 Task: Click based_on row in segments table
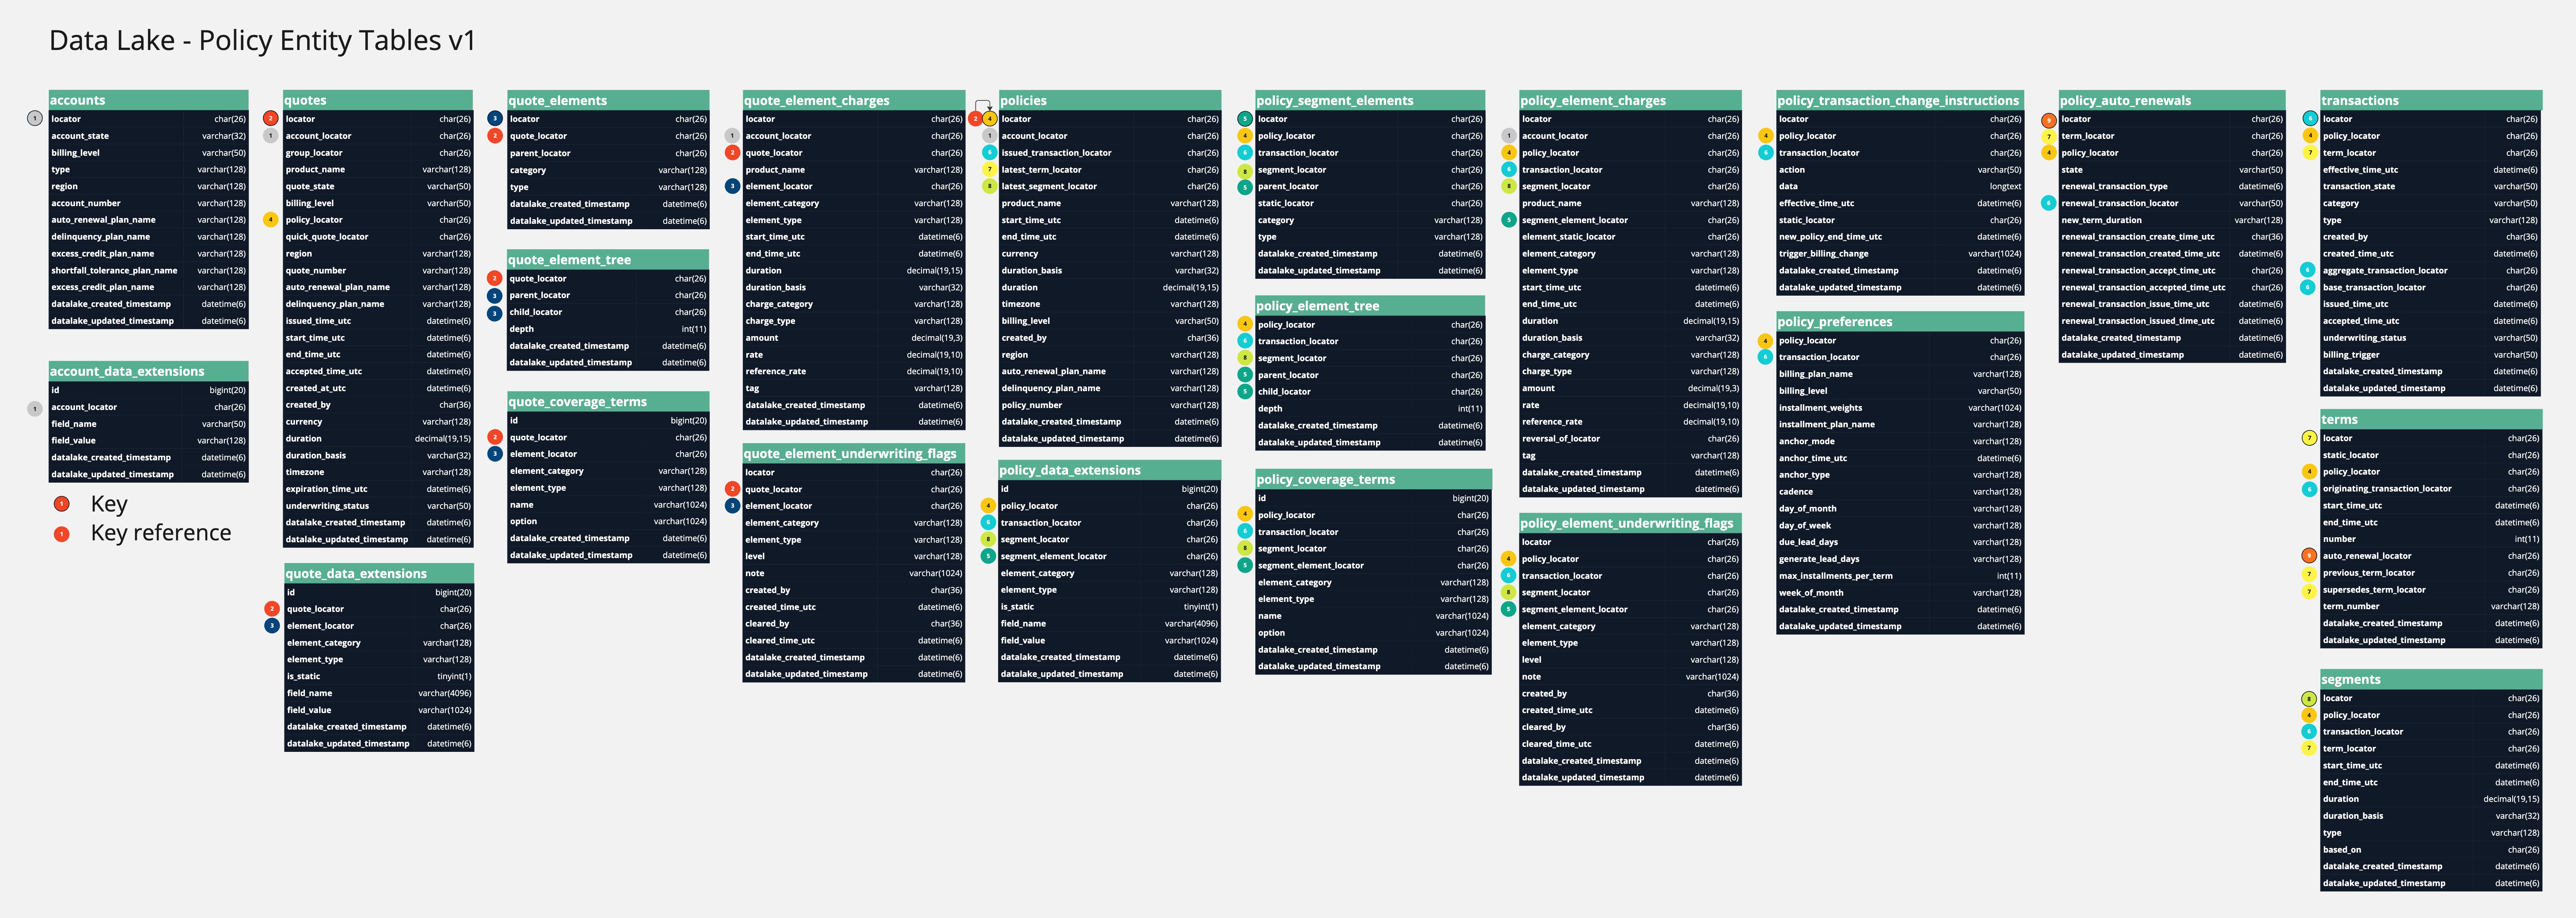(x=2431, y=850)
